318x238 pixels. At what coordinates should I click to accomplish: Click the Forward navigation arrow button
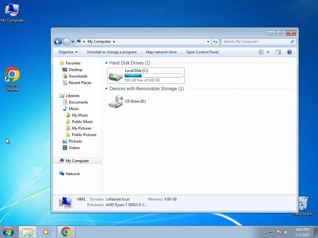[x=66, y=42]
